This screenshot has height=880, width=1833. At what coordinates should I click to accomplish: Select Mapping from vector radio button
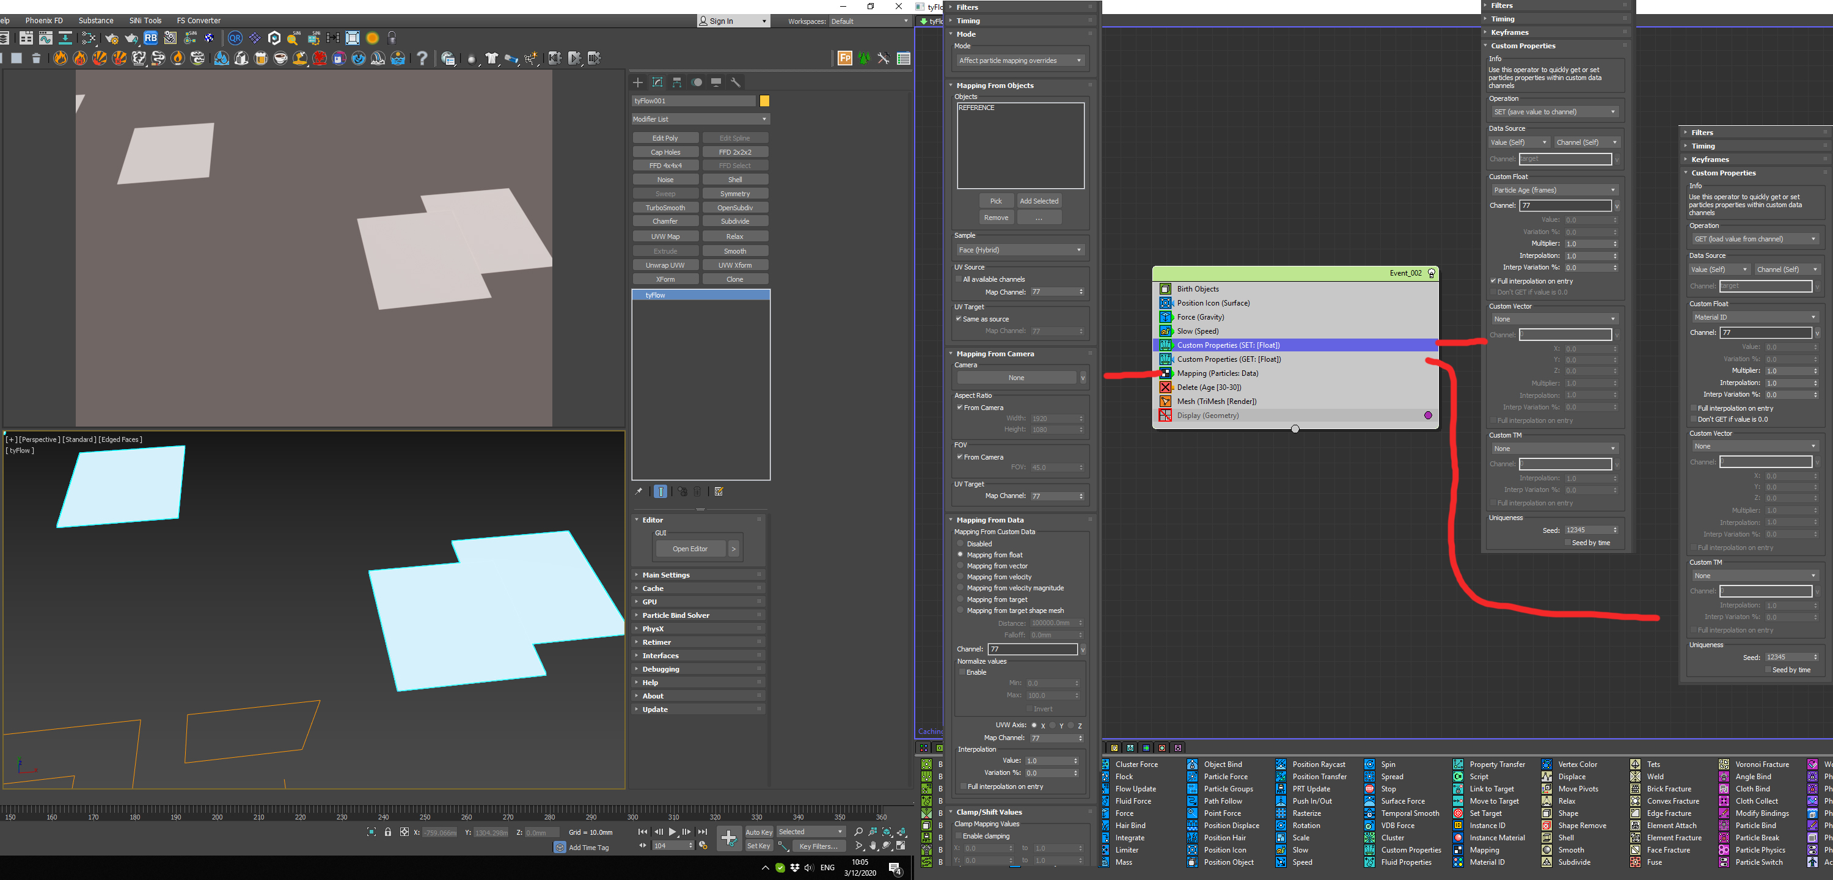pyautogui.click(x=960, y=565)
